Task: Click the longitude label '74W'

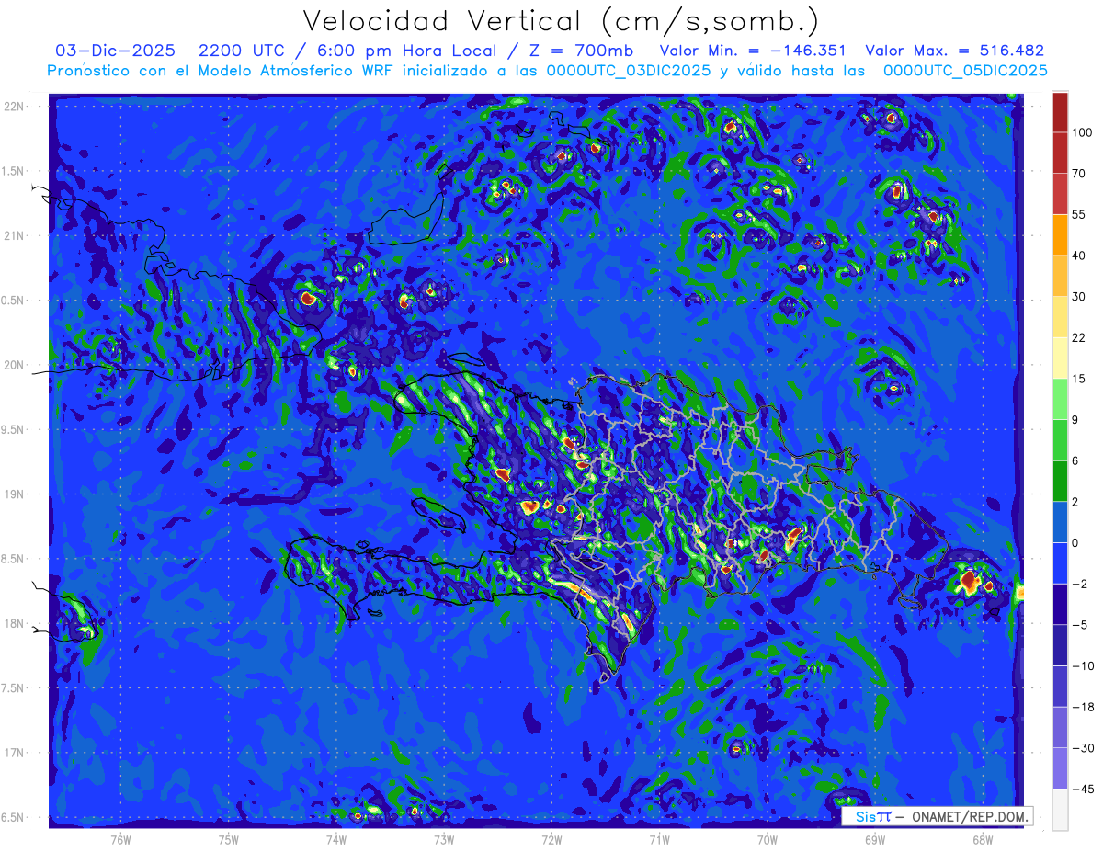Action: [x=336, y=839]
